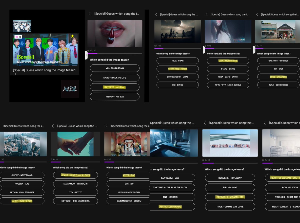300x223 pixels.
Task: Tap back arrow above the holding hands image
Action: 52,126
